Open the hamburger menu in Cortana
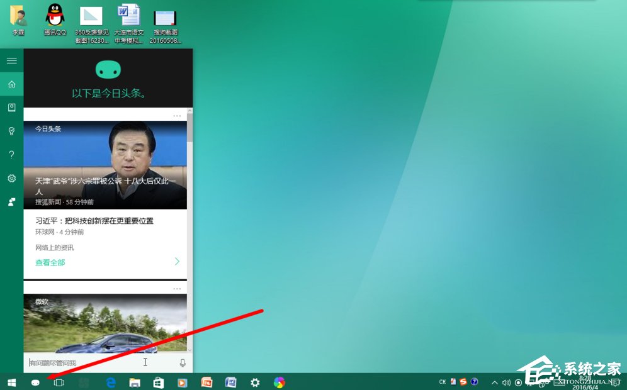Screen dimensions: 627x390 11,60
